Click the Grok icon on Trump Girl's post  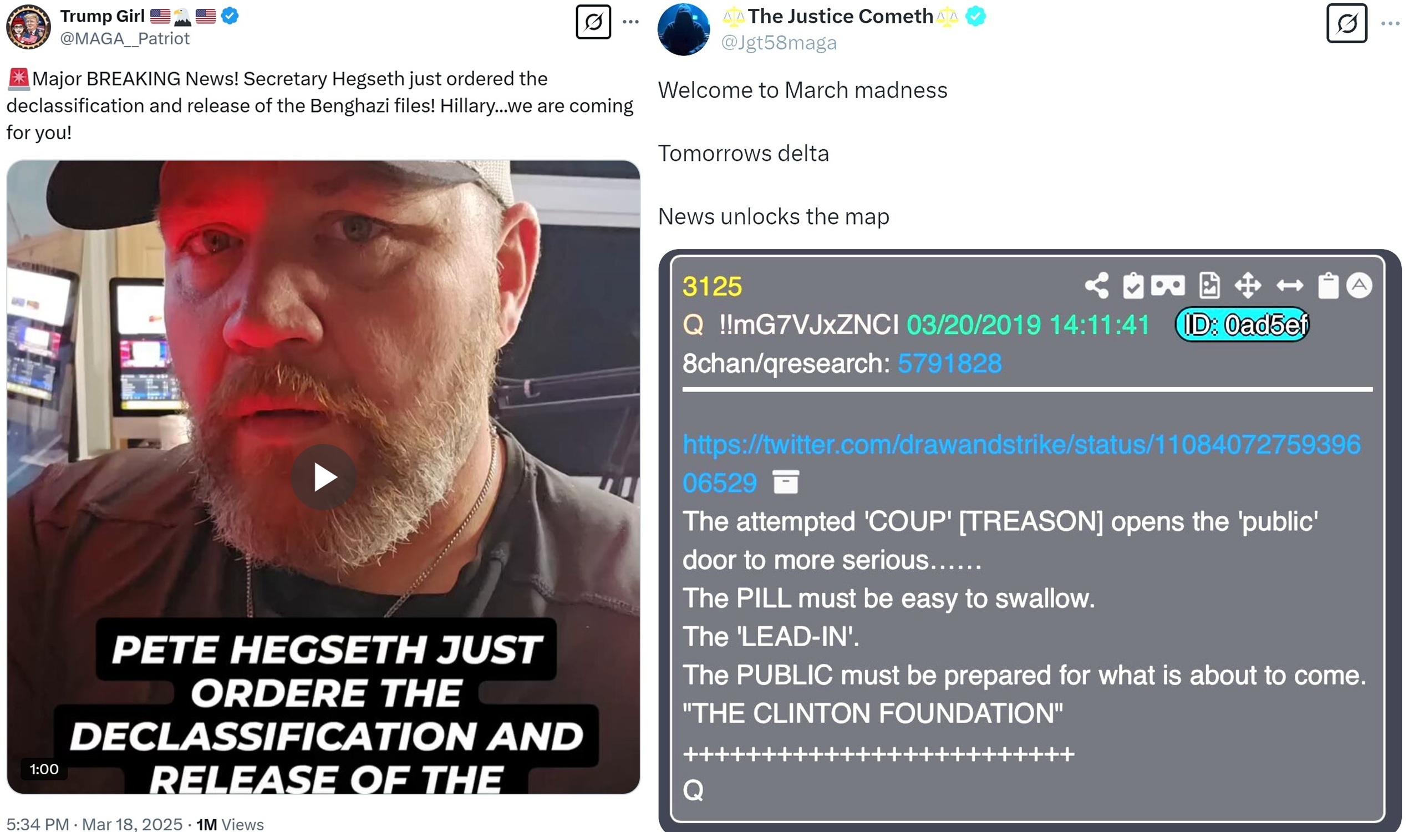tap(593, 22)
